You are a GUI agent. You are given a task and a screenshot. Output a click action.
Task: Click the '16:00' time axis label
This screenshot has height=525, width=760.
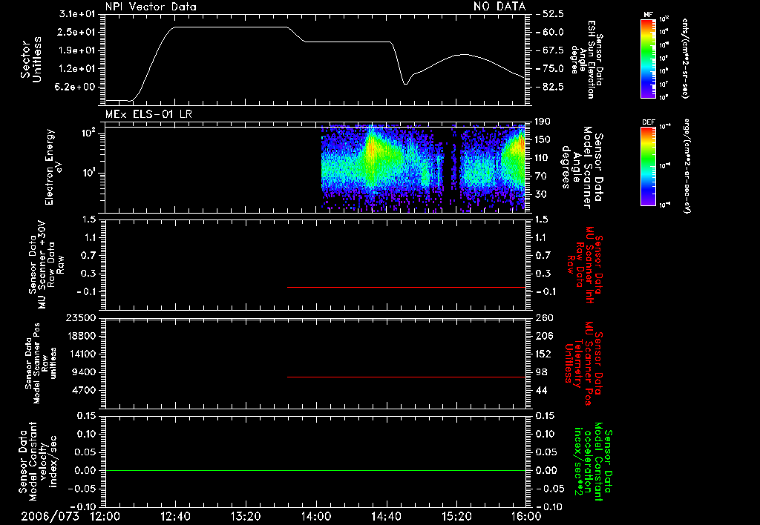(526, 516)
